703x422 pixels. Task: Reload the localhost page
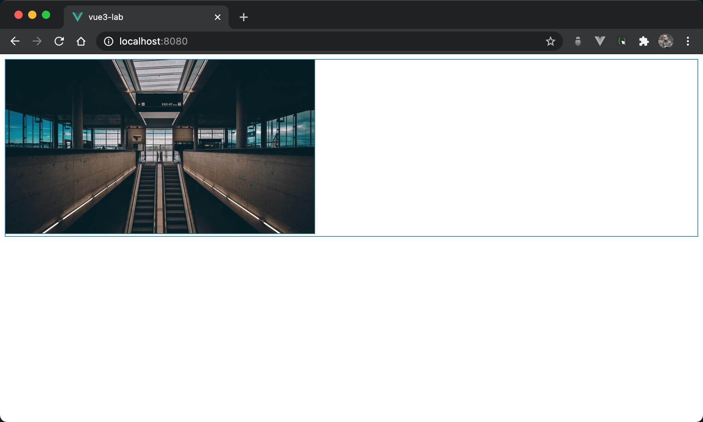[59, 42]
